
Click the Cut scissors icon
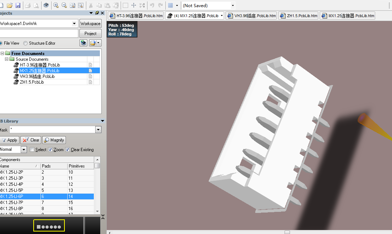tap(91, 5)
